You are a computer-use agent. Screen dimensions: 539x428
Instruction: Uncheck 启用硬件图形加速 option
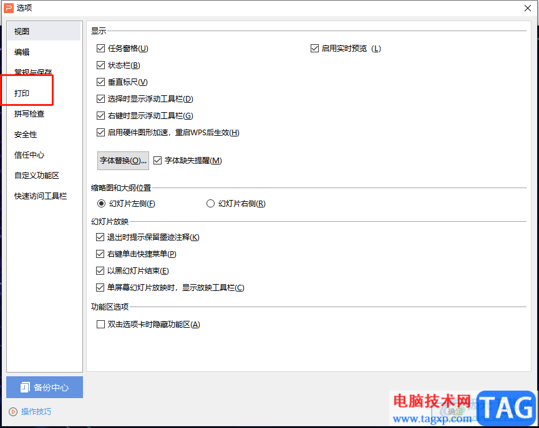tap(100, 133)
